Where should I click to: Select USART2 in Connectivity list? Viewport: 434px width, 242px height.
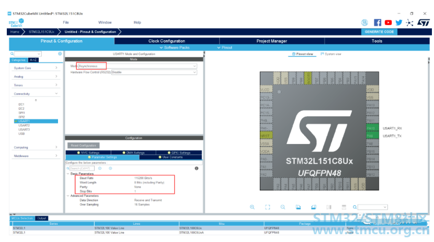(24, 125)
